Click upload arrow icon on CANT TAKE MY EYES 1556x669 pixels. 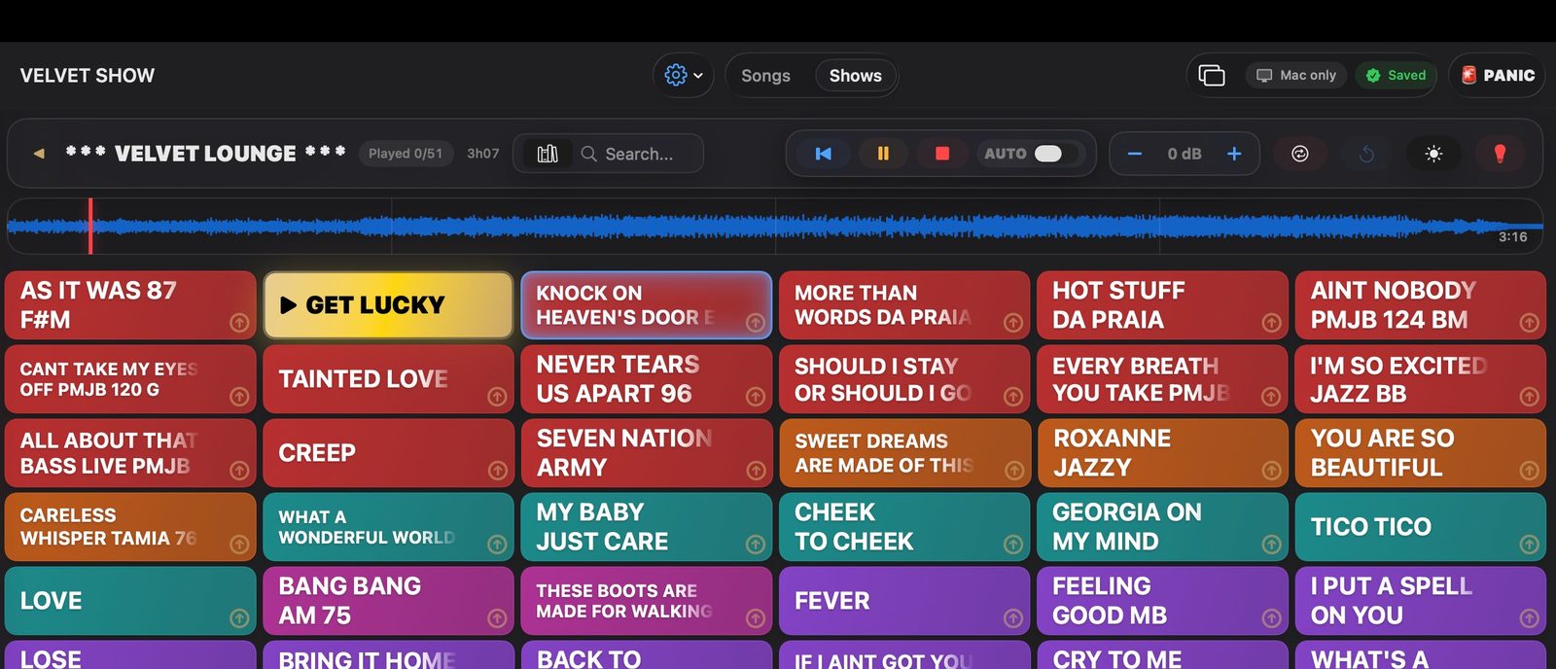(x=239, y=397)
